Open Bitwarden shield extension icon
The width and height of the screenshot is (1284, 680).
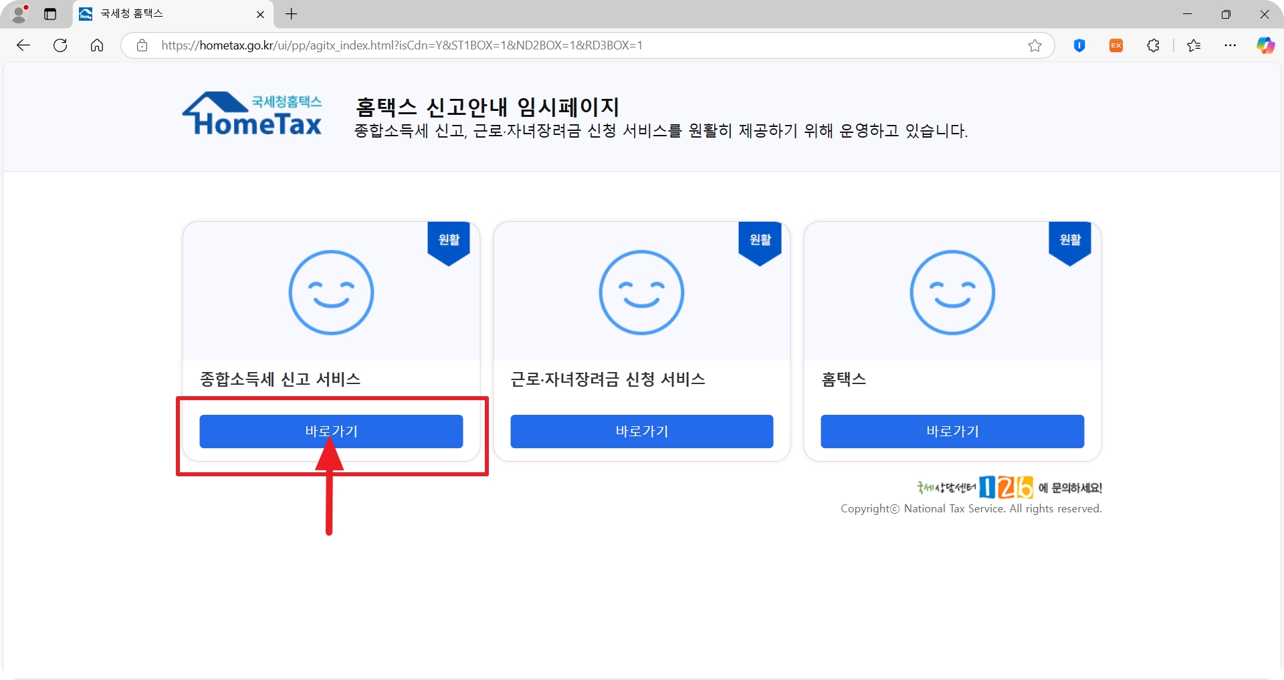click(x=1079, y=45)
